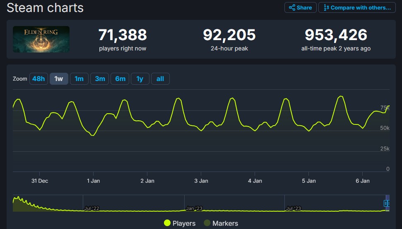Click Jul '22 in the navigator timeline
402x229 pixels.
[x=91, y=208]
